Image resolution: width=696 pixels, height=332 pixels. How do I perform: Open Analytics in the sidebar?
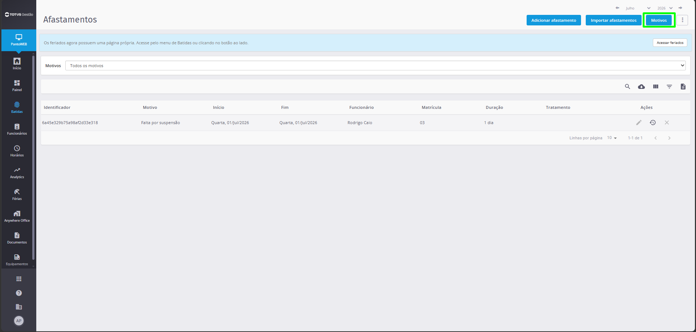click(17, 172)
